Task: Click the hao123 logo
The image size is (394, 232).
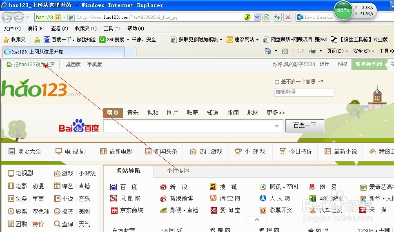Action: (x=40, y=88)
